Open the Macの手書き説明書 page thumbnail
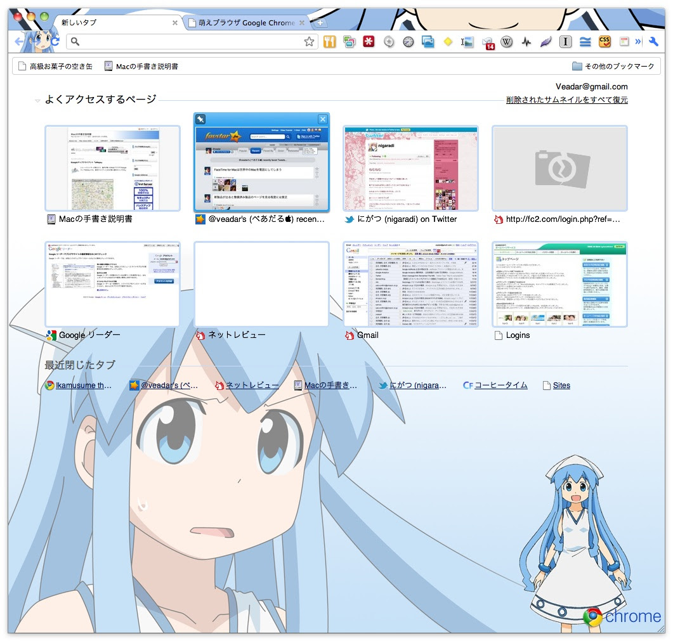Viewport: 673px width, 641px height. pos(112,168)
